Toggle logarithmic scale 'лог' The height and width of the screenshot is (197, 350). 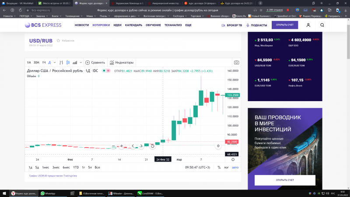tap(226, 167)
